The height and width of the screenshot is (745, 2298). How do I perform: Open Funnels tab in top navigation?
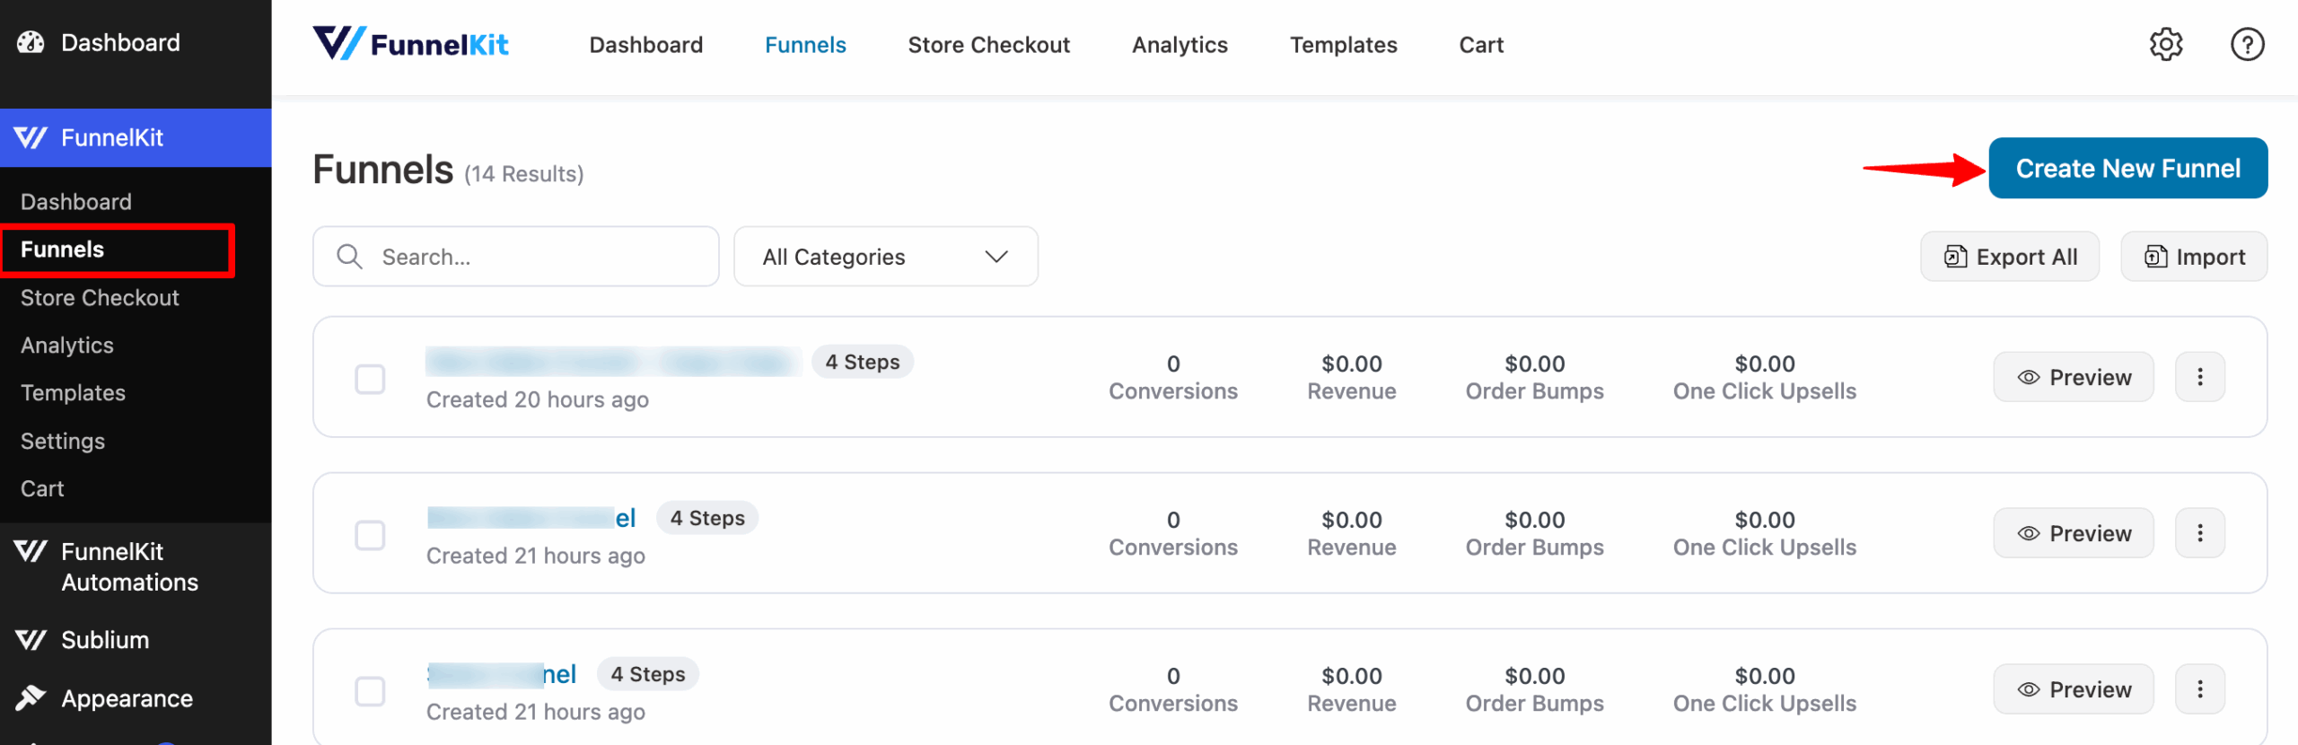(x=805, y=45)
